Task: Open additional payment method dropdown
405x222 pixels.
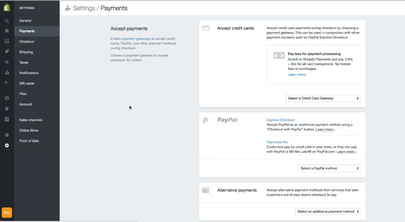Action: pyautogui.click(x=328, y=211)
